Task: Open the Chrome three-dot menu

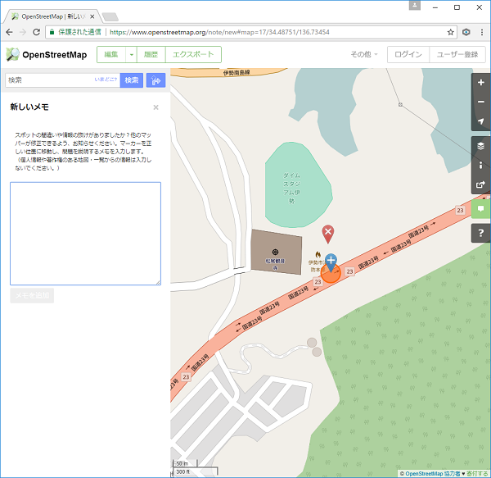Action: [482, 32]
